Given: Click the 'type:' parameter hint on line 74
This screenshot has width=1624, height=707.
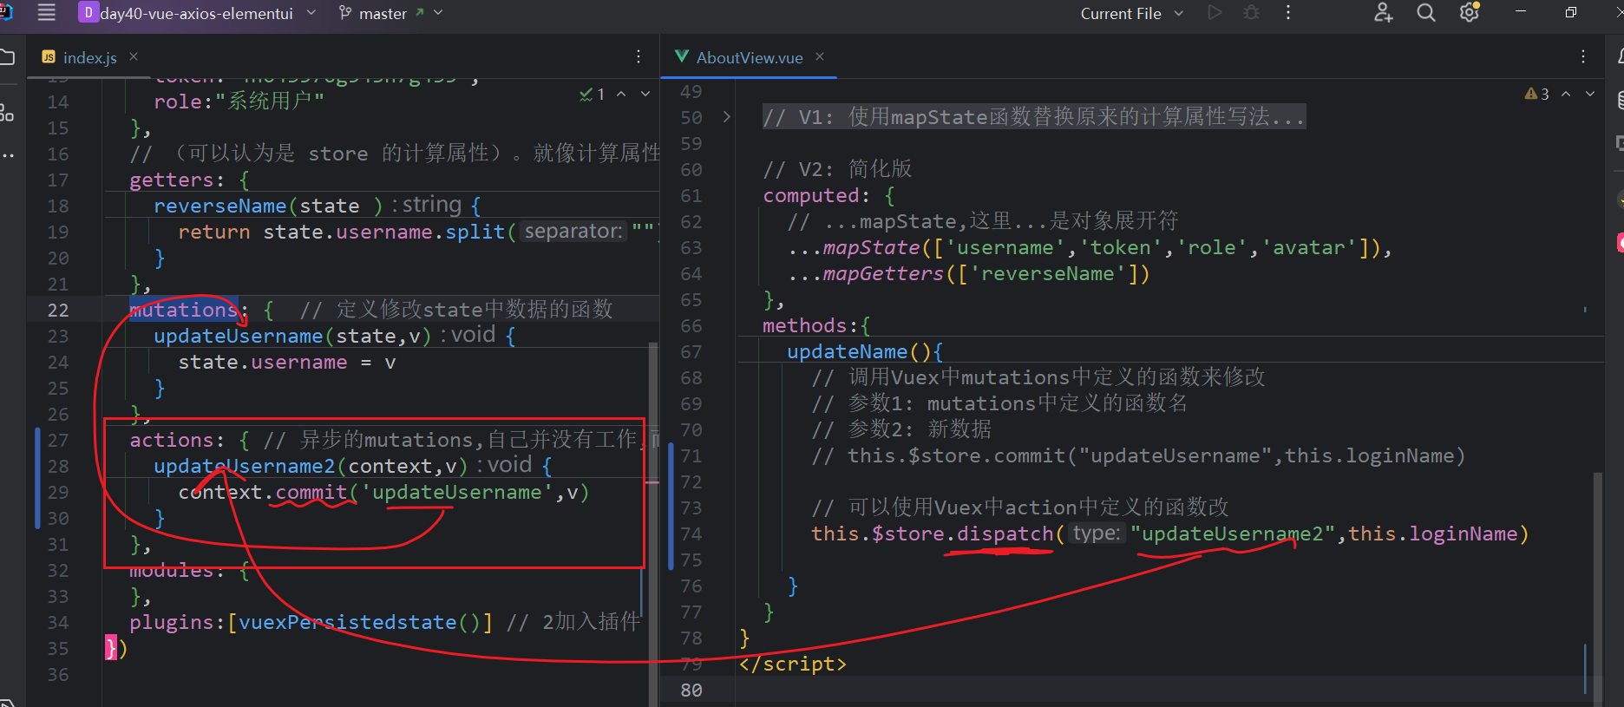Looking at the screenshot, I should (x=1097, y=534).
